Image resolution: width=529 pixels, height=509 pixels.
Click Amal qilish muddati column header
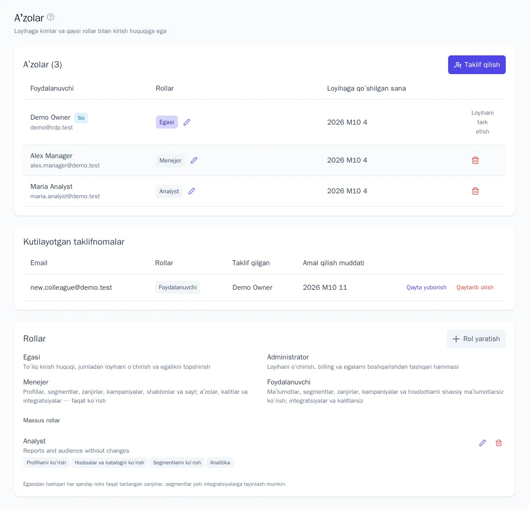point(333,263)
